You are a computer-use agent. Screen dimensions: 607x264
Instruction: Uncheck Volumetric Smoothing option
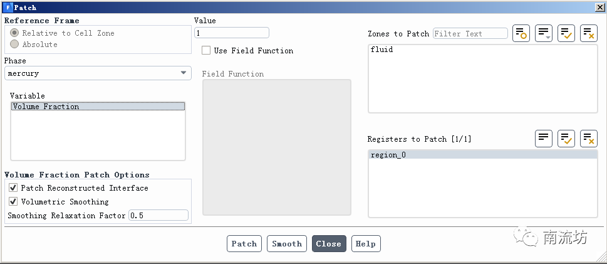click(x=13, y=202)
